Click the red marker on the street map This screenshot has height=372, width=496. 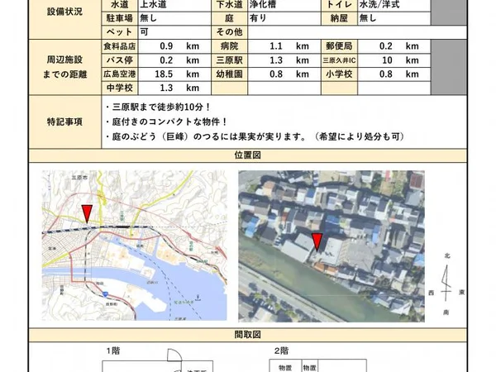click(87, 214)
